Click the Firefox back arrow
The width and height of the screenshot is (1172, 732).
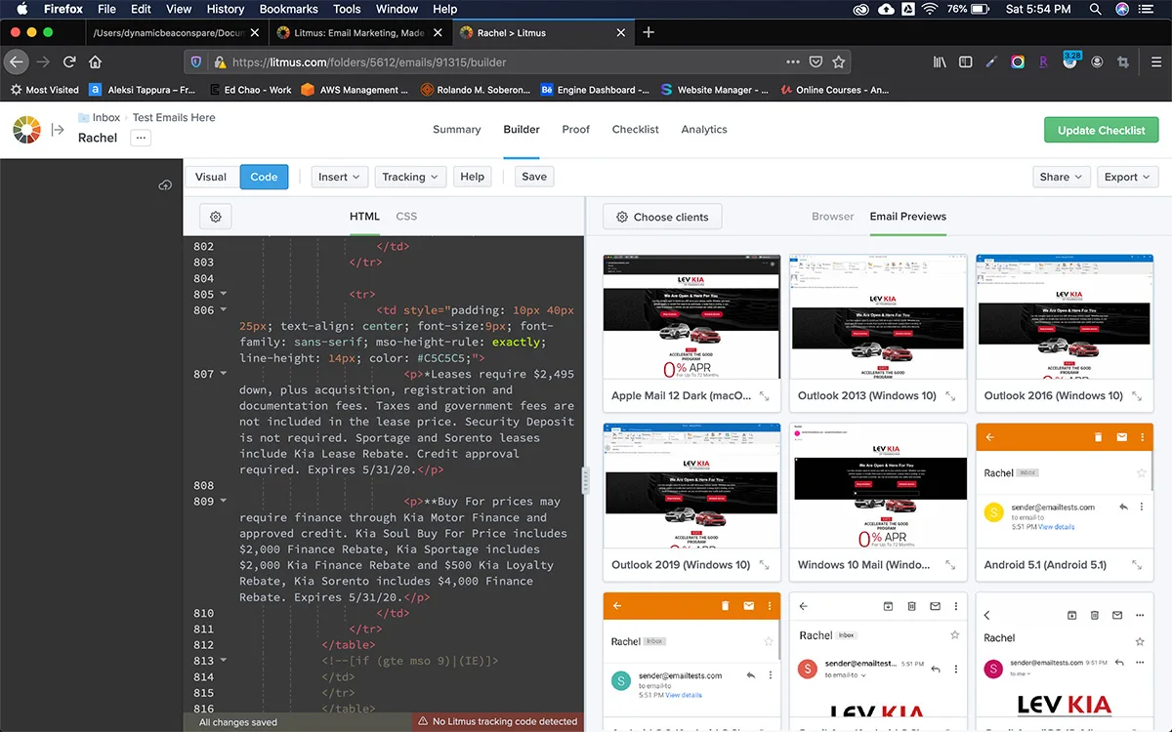(x=17, y=61)
